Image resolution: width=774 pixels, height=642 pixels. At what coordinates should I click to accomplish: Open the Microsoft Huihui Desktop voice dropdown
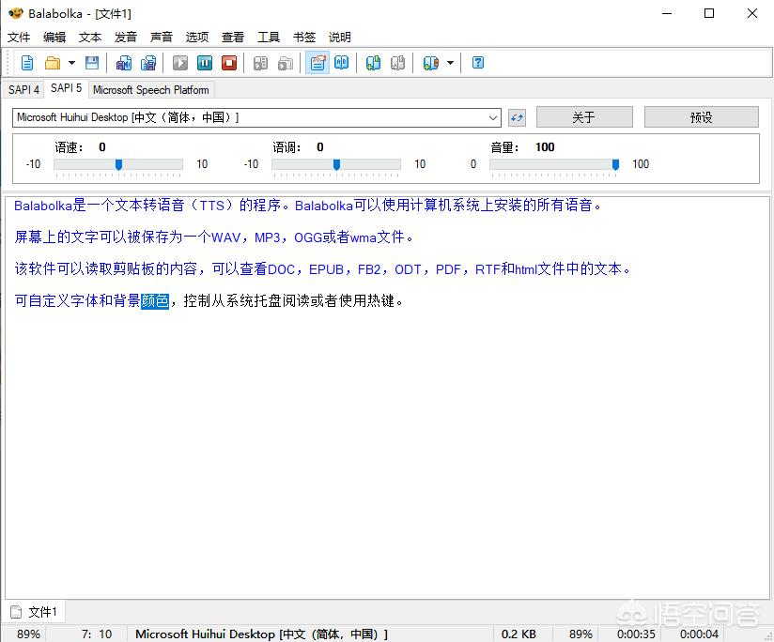tap(494, 117)
